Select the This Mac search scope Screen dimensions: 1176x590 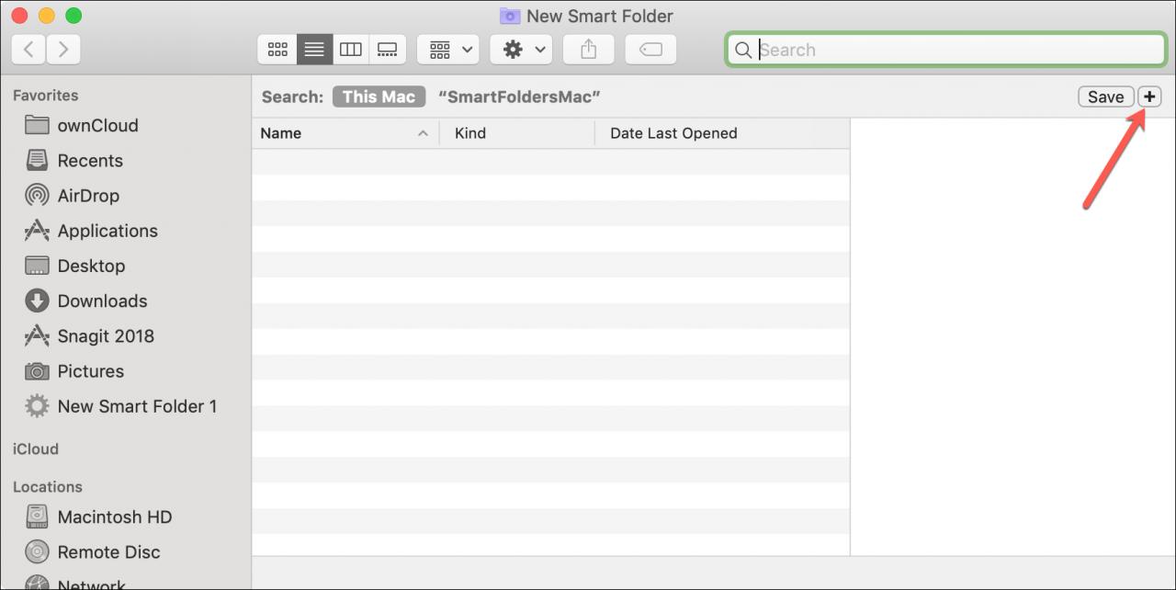(379, 96)
